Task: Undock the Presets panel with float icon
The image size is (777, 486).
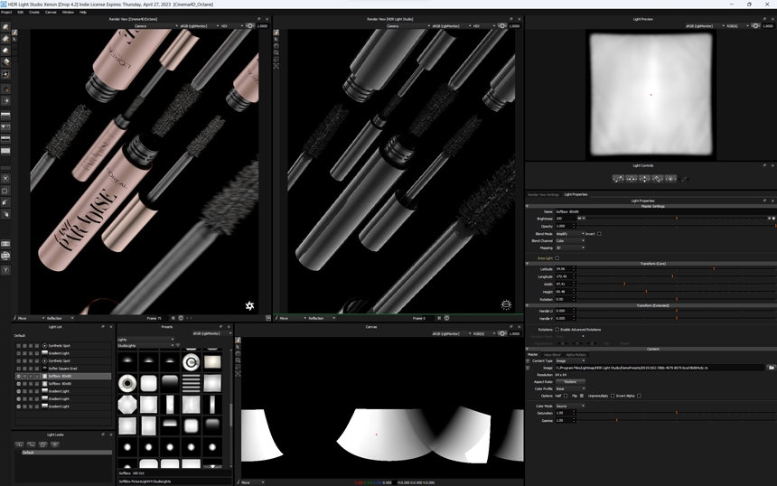Action: [220, 326]
